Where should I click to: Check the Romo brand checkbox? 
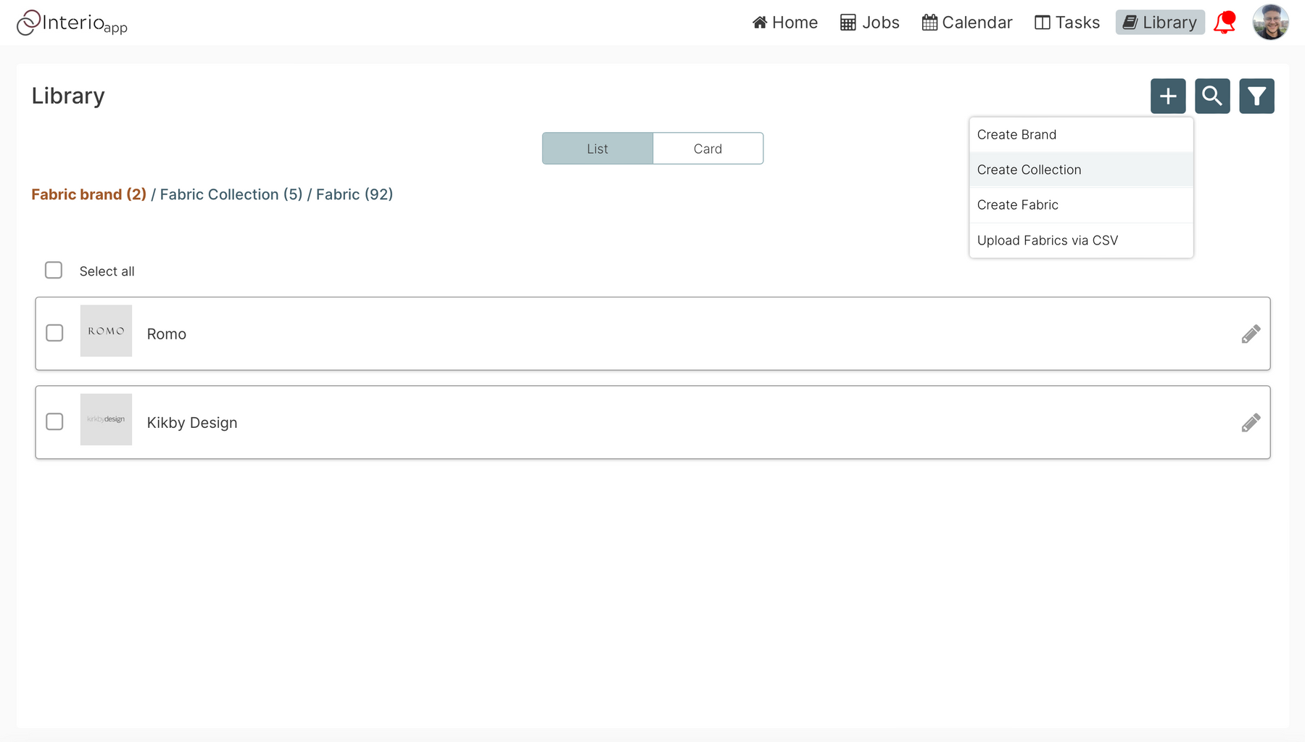(54, 333)
